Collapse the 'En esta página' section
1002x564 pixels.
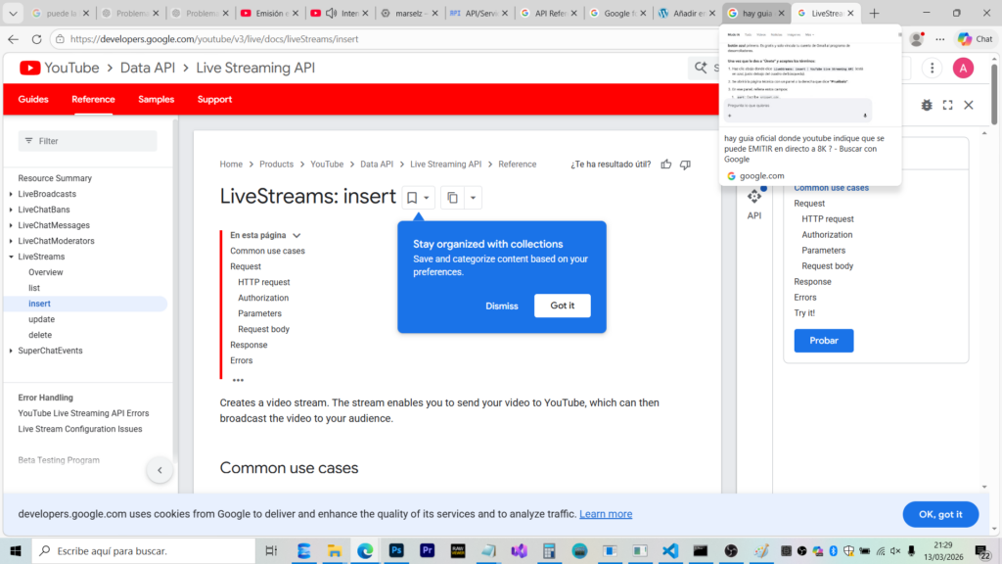pyautogui.click(x=296, y=235)
